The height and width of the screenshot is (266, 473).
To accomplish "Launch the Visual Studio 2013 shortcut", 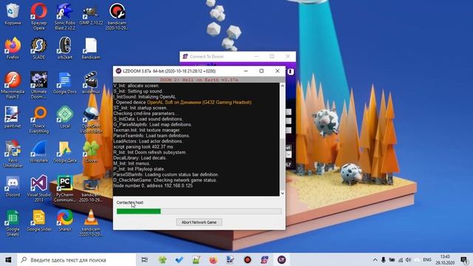I will coord(39,188).
